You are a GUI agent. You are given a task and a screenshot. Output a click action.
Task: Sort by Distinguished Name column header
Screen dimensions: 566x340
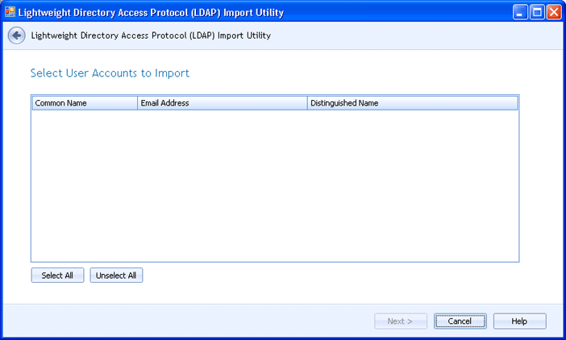pos(411,103)
